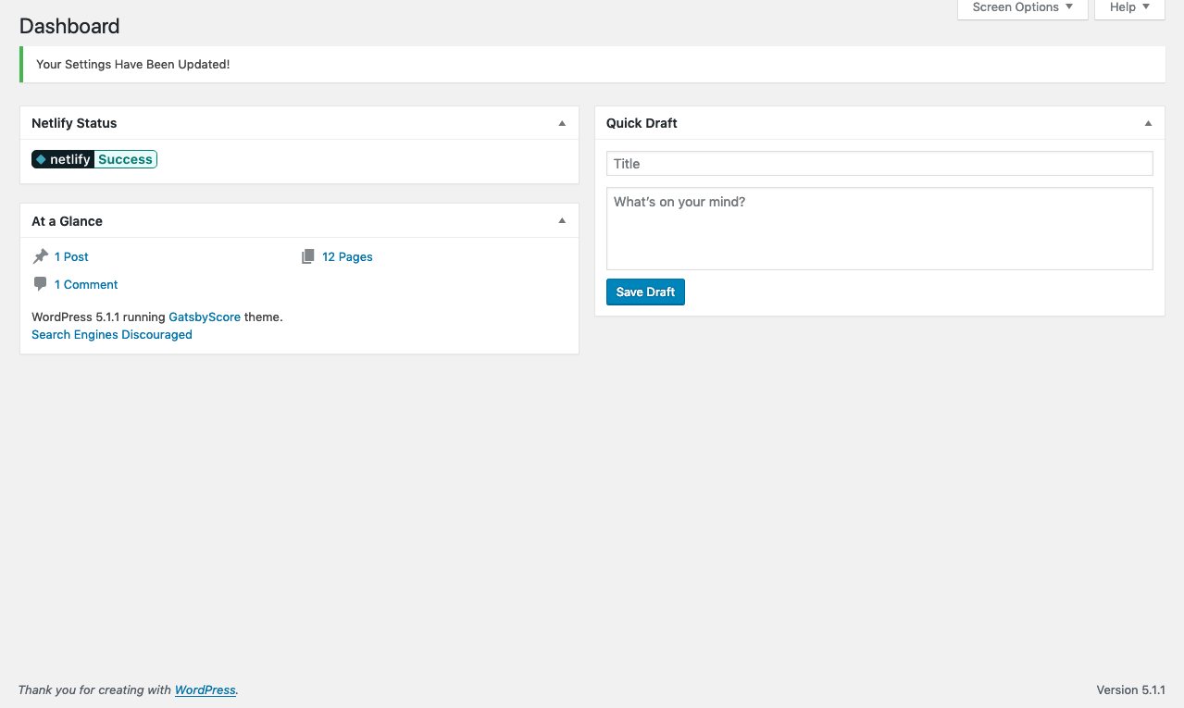This screenshot has height=708, width=1184.
Task: Open the GatsbyScore theme link
Action: [205, 317]
